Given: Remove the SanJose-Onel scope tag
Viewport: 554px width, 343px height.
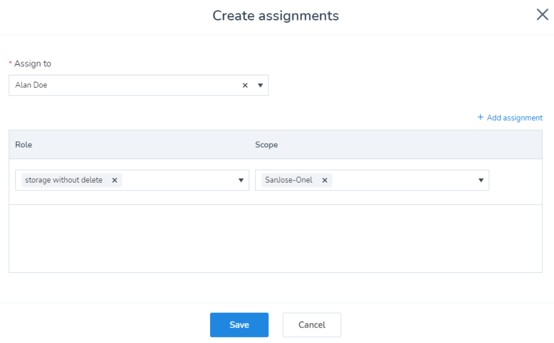Looking at the screenshot, I should tap(324, 180).
